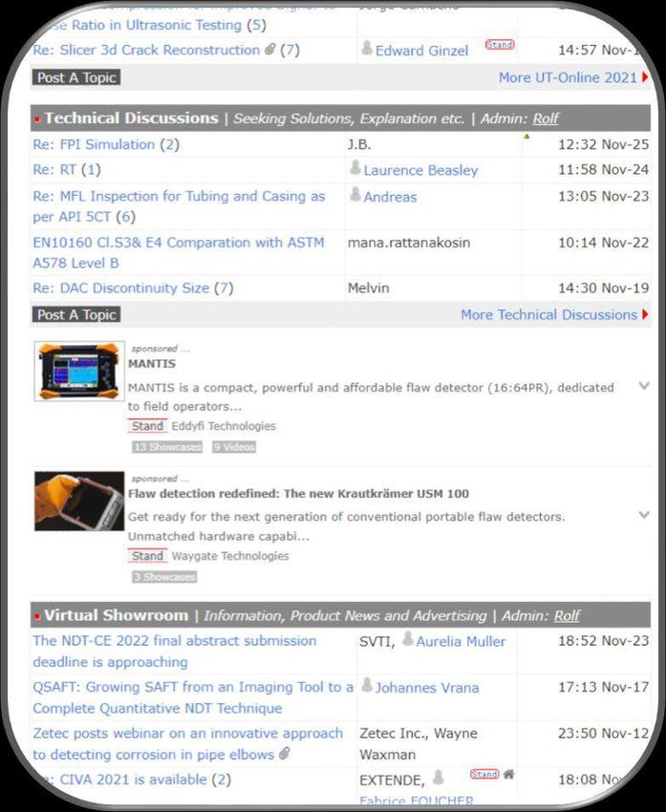
Task: Open admin Rolf link in Technical Discussions header
Action: click(546, 118)
